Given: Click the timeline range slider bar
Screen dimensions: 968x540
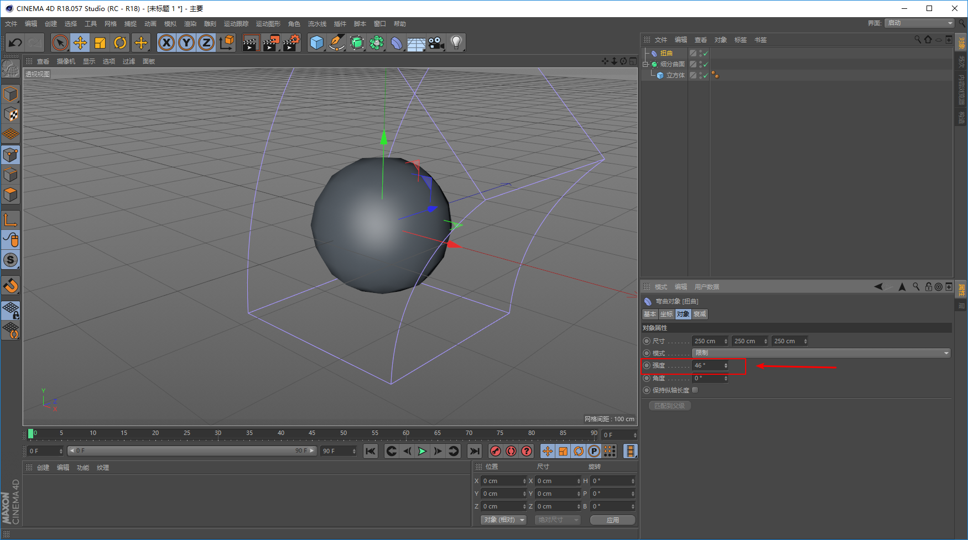Looking at the screenshot, I should (x=192, y=451).
